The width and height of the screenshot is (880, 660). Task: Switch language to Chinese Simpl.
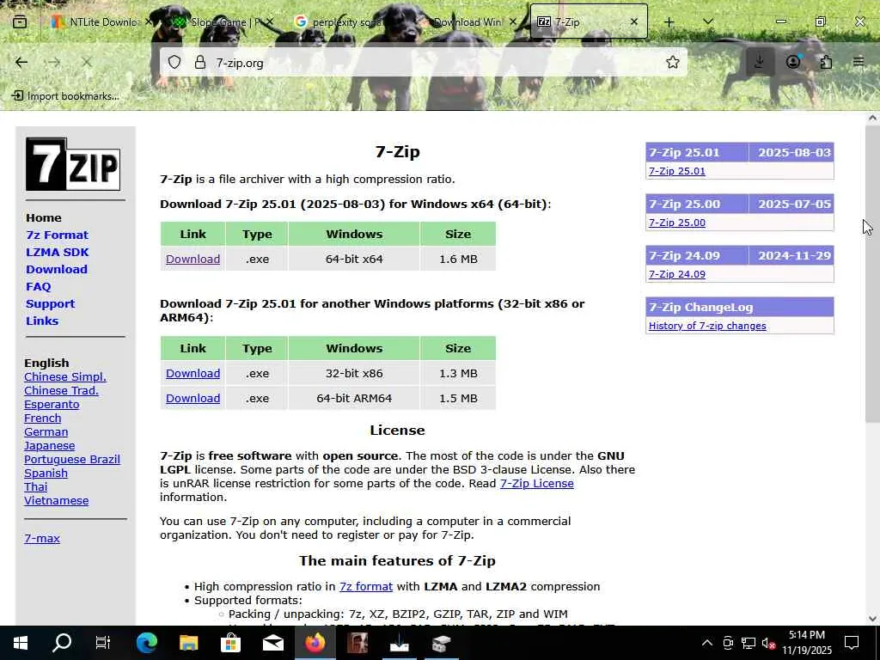(x=65, y=377)
